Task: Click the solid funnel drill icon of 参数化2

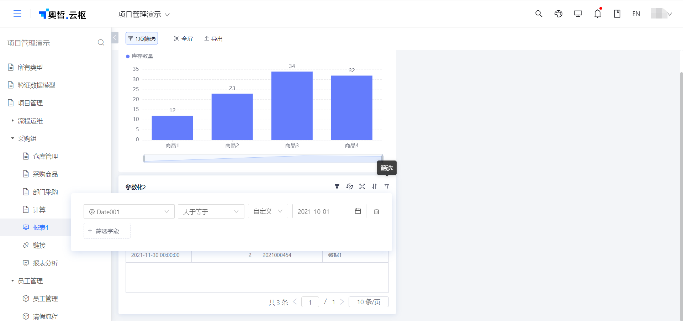Action: (337, 186)
